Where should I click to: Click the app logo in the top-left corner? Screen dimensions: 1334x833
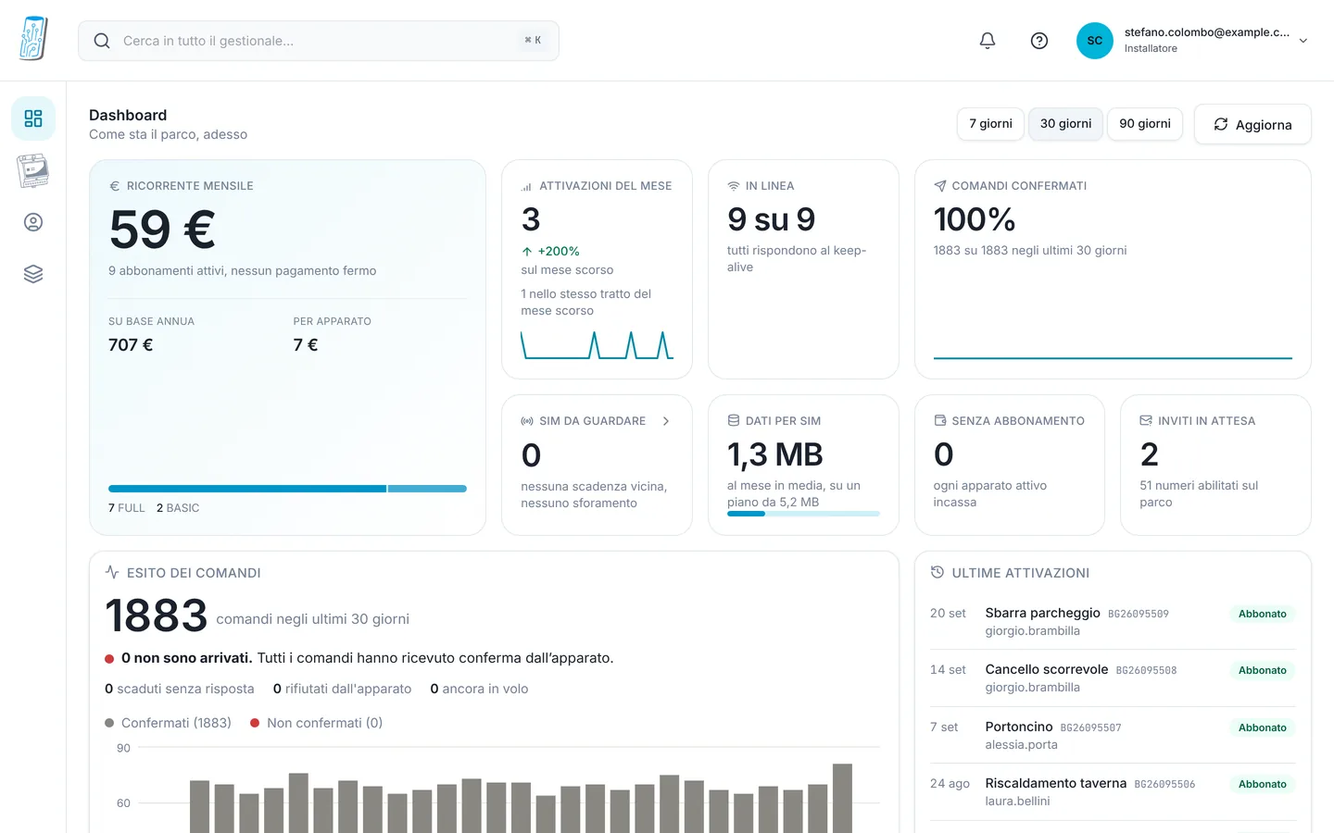33,39
